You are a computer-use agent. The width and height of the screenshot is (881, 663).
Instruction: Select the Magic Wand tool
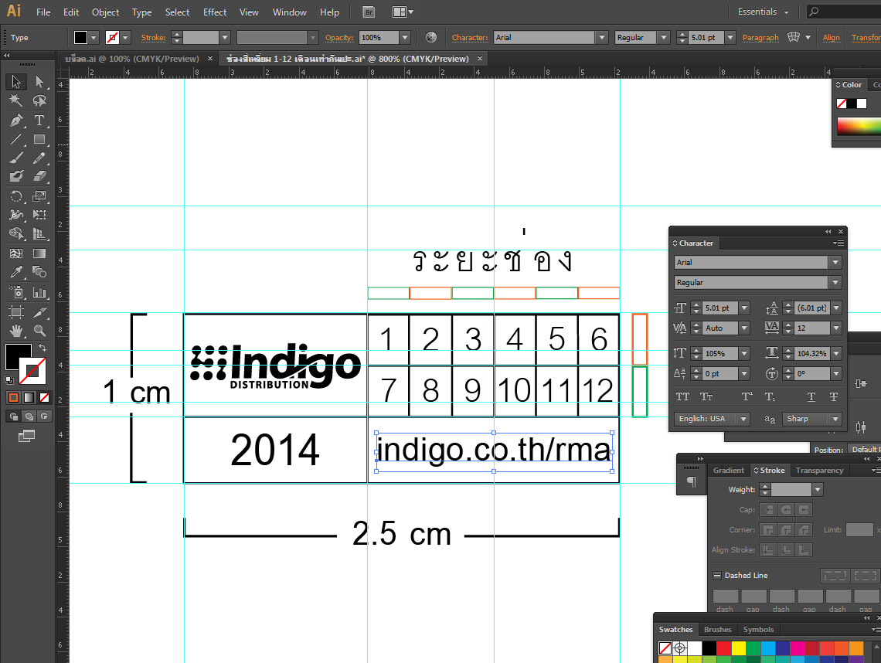tap(15, 101)
